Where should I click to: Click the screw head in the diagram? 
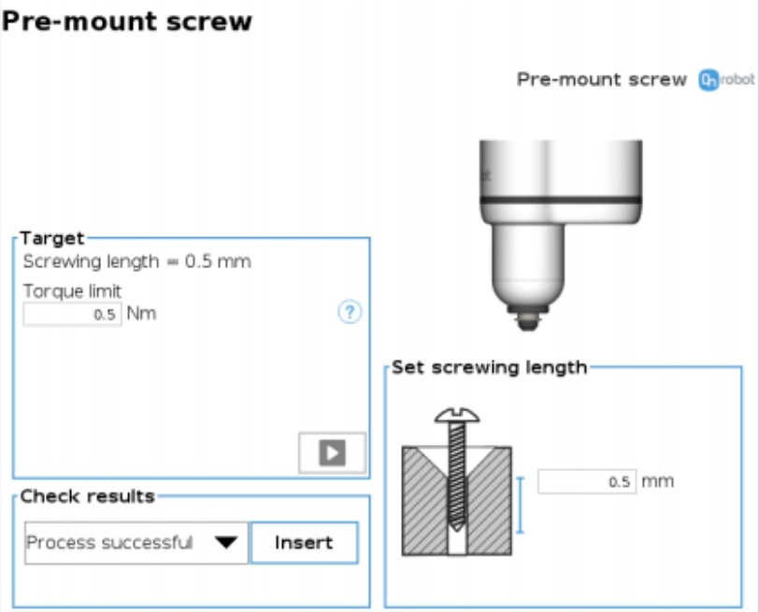457,415
